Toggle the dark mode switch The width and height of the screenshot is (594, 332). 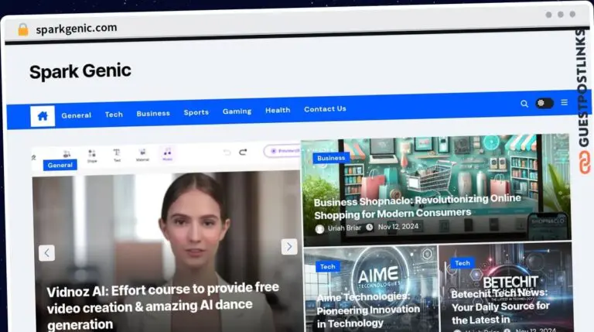pos(544,104)
